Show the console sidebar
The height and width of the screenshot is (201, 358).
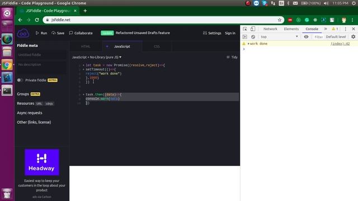[x=245, y=37]
